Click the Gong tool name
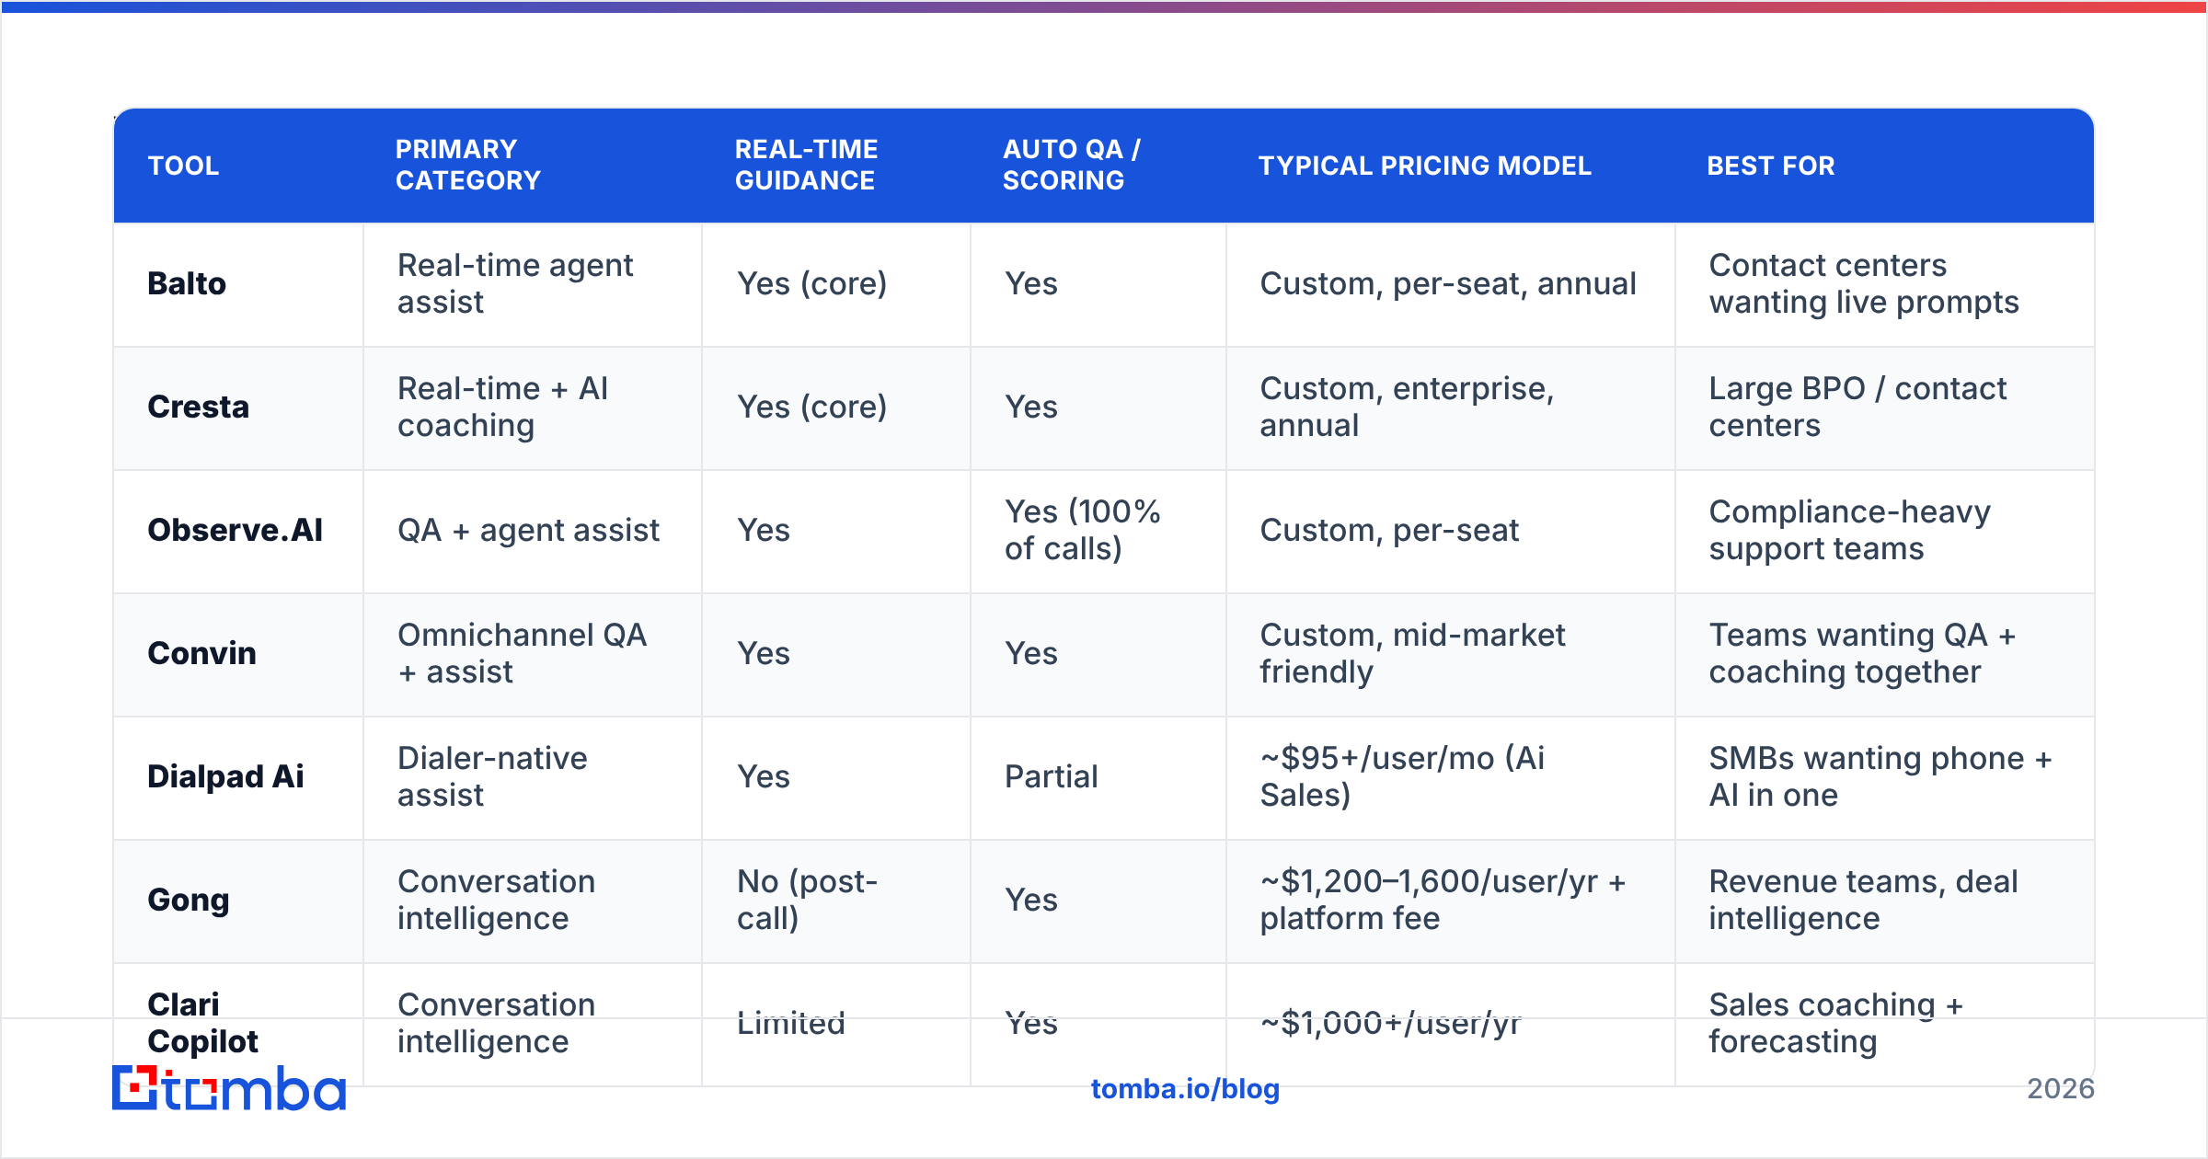The width and height of the screenshot is (2208, 1159). pos(189,900)
